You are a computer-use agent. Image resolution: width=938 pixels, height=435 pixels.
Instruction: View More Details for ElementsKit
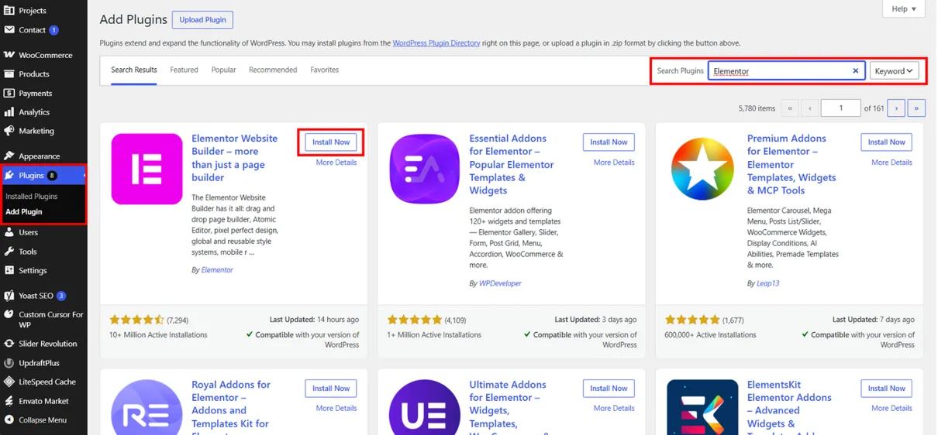point(891,408)
